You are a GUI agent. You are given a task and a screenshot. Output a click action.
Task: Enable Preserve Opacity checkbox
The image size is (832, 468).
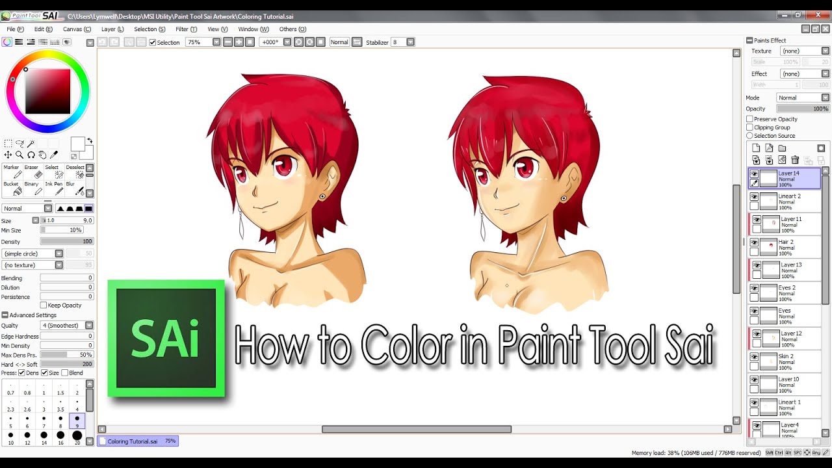[749, 119]
